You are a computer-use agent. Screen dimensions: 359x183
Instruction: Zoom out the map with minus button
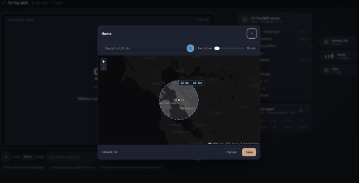pyautogui.click(x=103, y=68)
